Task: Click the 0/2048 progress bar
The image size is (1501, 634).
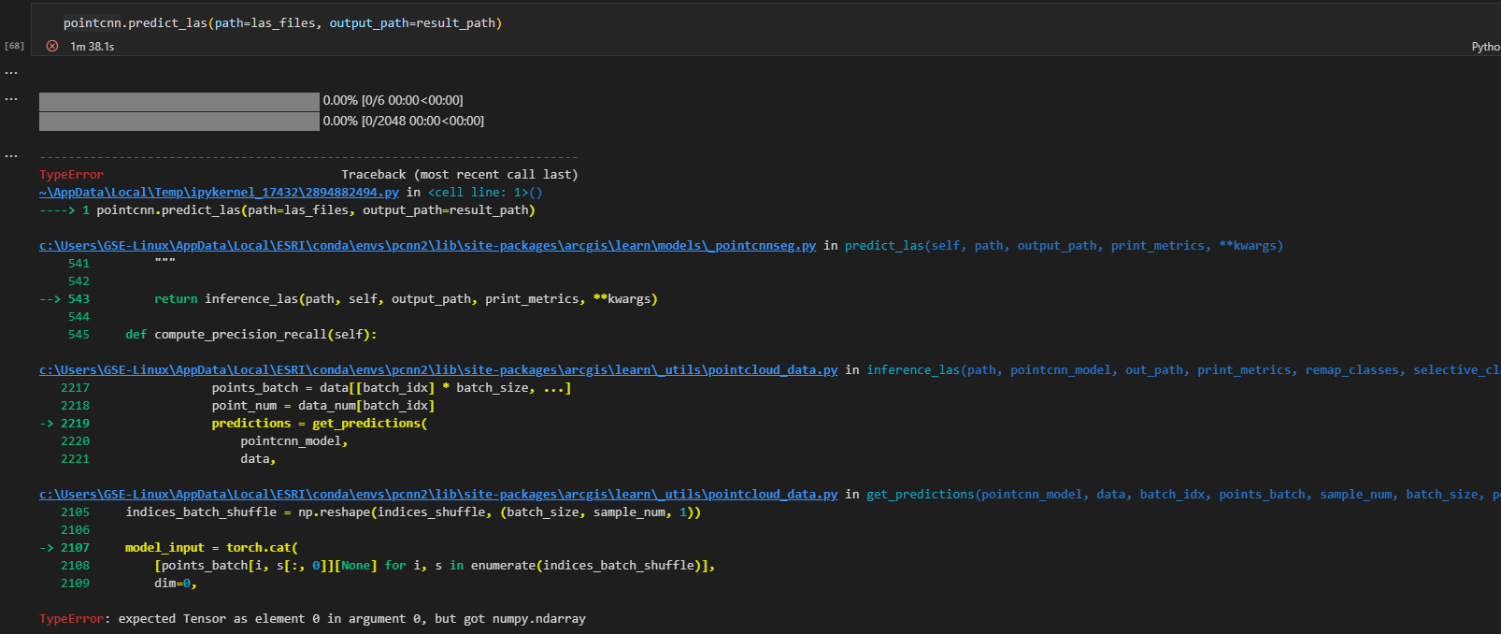Action: 179,122
